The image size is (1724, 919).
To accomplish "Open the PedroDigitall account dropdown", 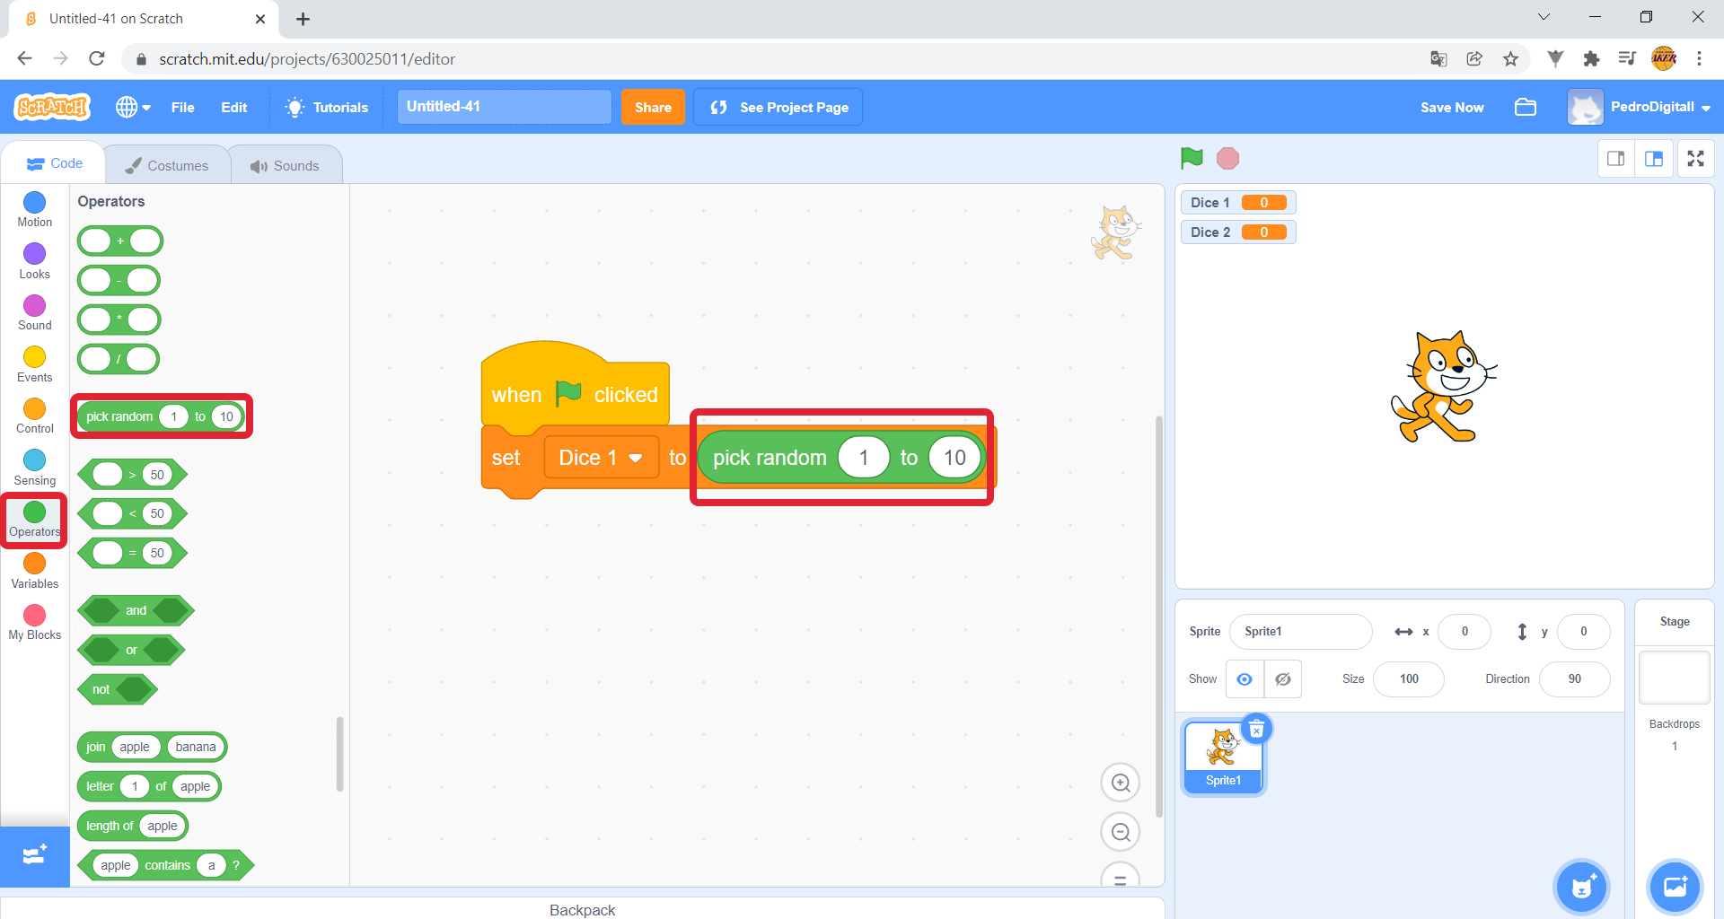I will point(1640,107).
